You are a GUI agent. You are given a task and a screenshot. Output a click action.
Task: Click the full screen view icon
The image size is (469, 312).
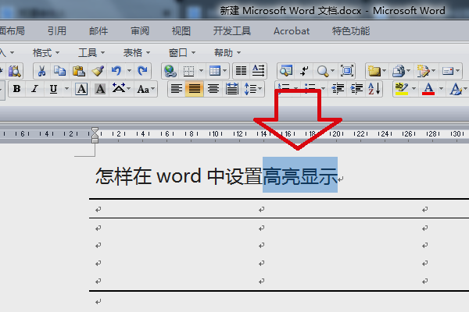coord(347,71)
